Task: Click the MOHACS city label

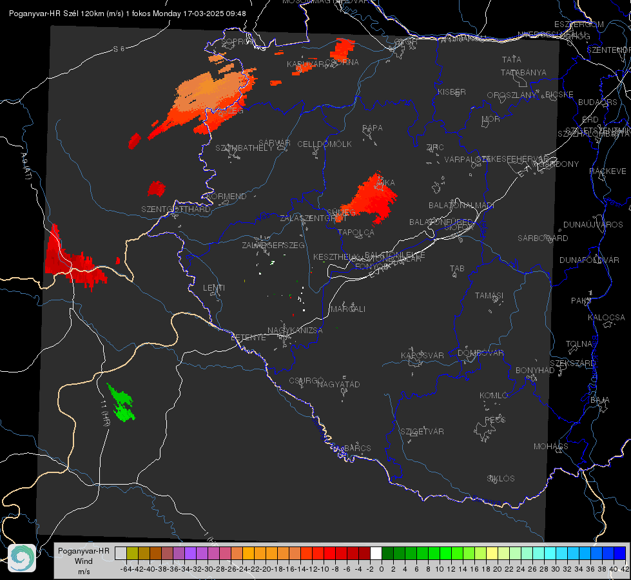Action: [x=550, y=447]
